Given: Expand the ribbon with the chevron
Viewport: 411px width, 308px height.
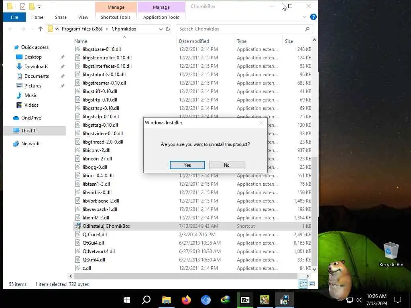Looking at the screenshot, I should tap(304, 17).
